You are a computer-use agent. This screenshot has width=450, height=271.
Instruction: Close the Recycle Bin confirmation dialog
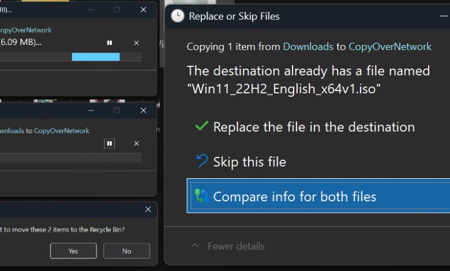[148, 209]
